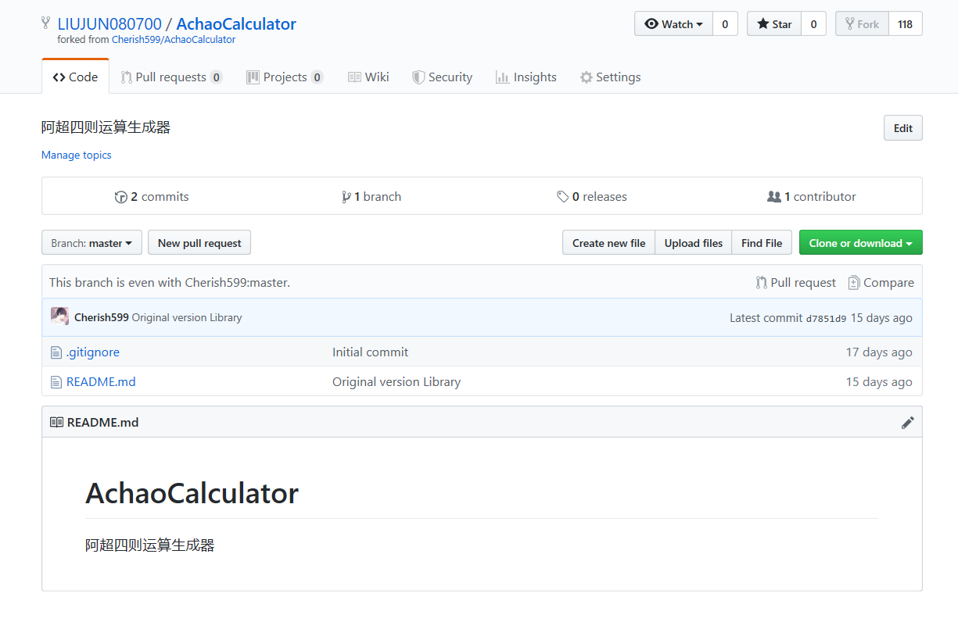Click the Upload files button
Image resolution: width=958 pixels, height=622 pixels.
pos(694,243)
